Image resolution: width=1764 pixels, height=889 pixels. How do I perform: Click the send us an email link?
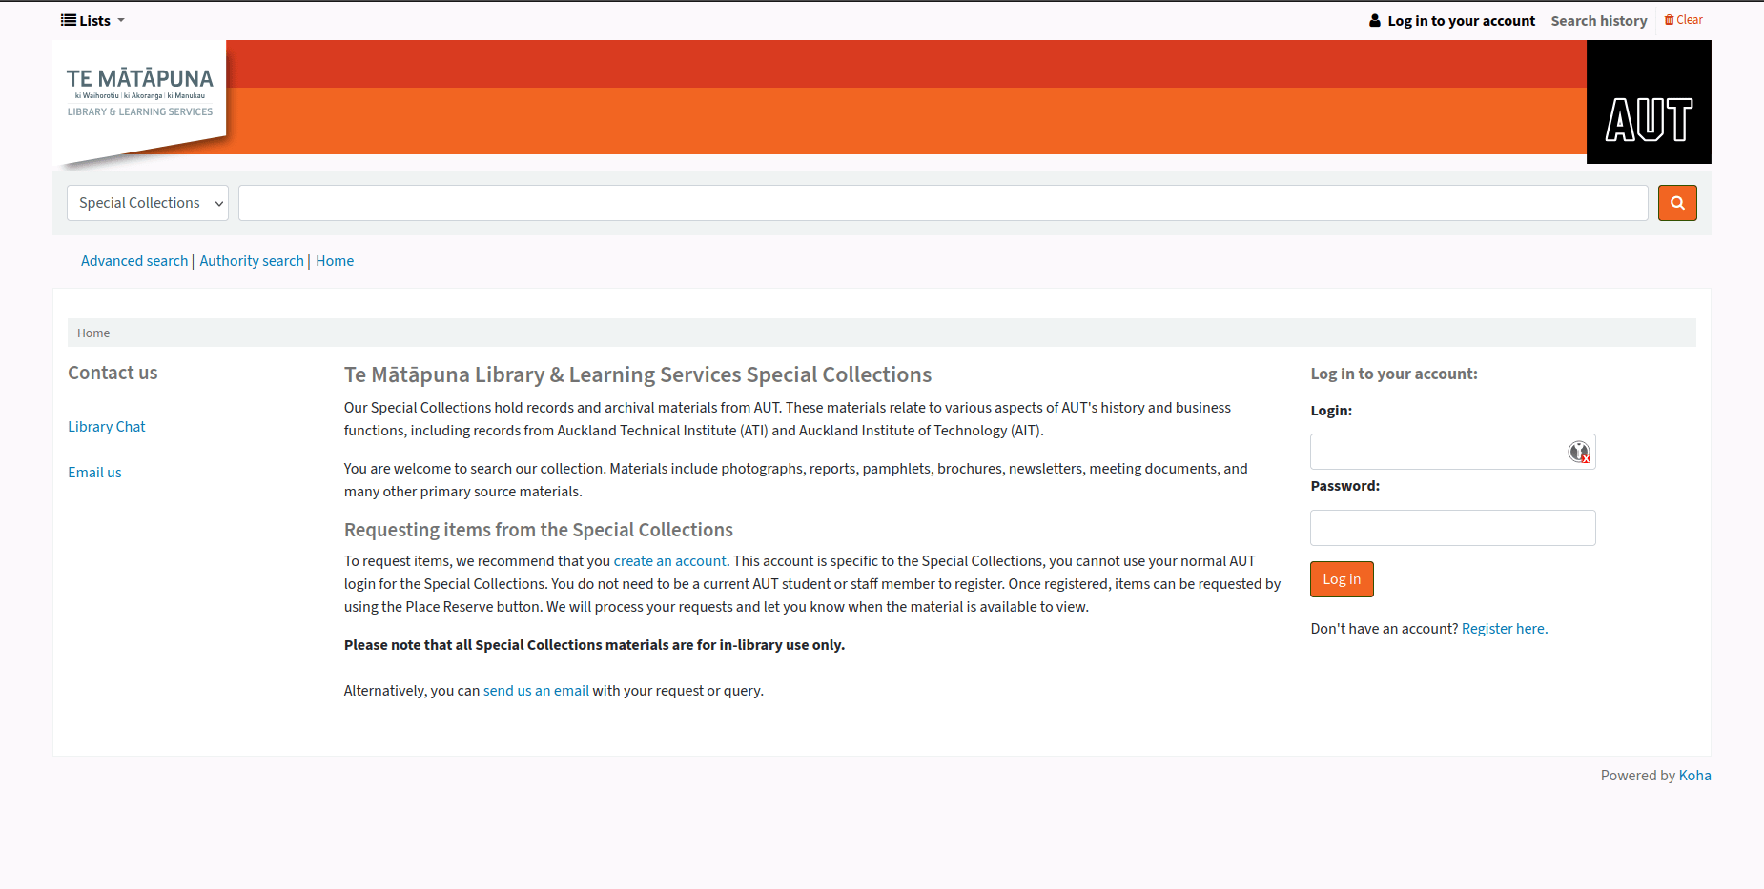pyautogui.click(x=536, y=691)
